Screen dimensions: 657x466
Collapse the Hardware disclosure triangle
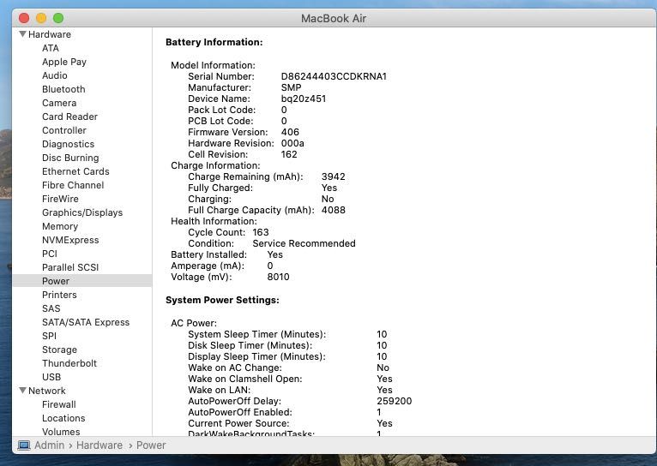pyautogui.click(x=22, y=34)
